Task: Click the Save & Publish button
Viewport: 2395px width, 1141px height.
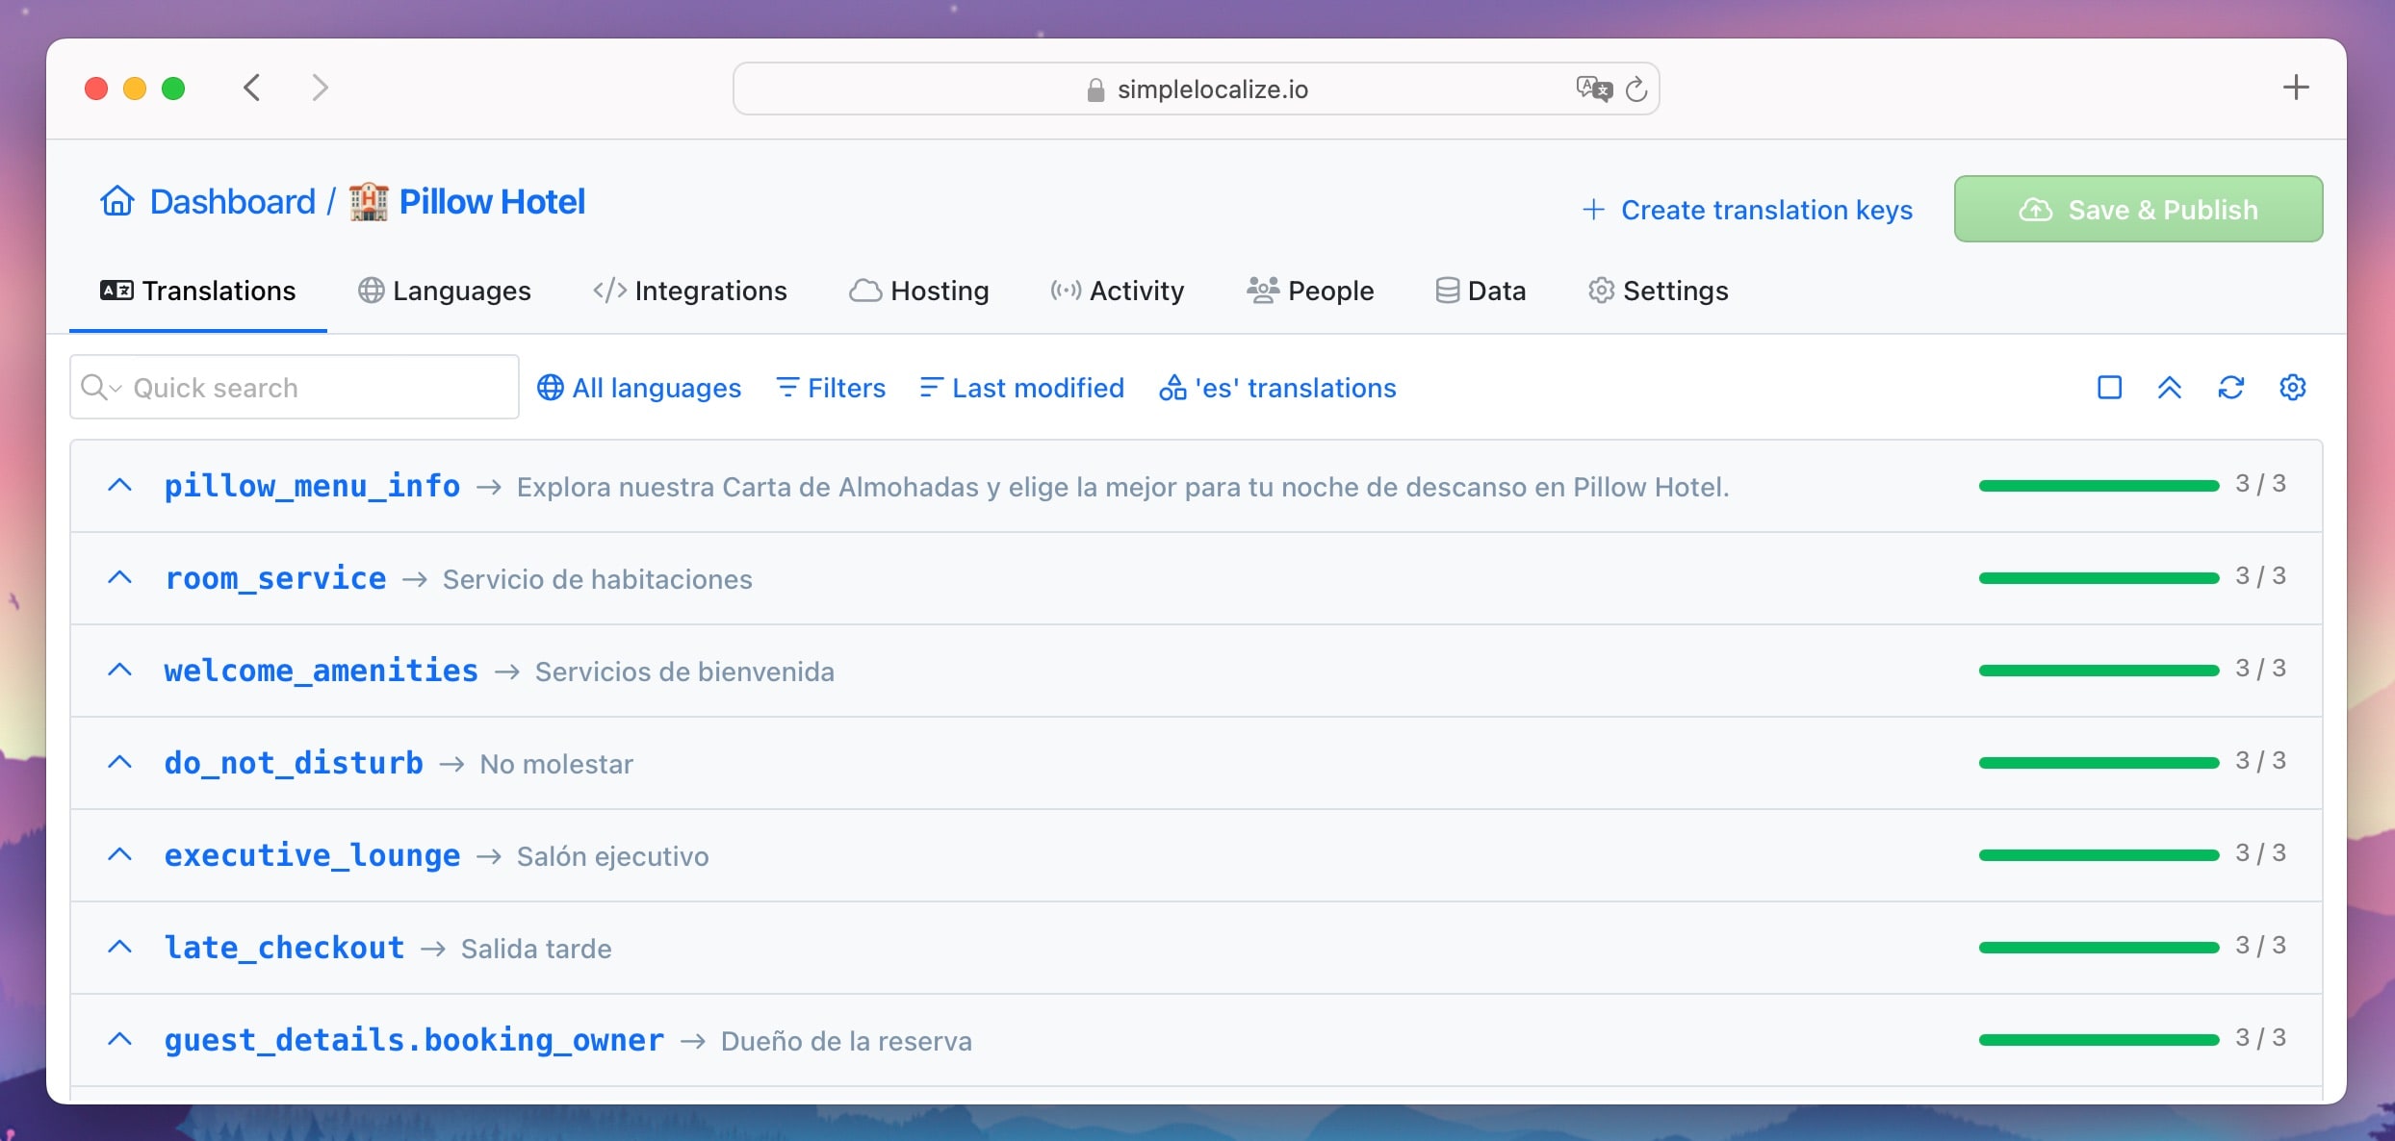Action: [x=2138, y=209]
